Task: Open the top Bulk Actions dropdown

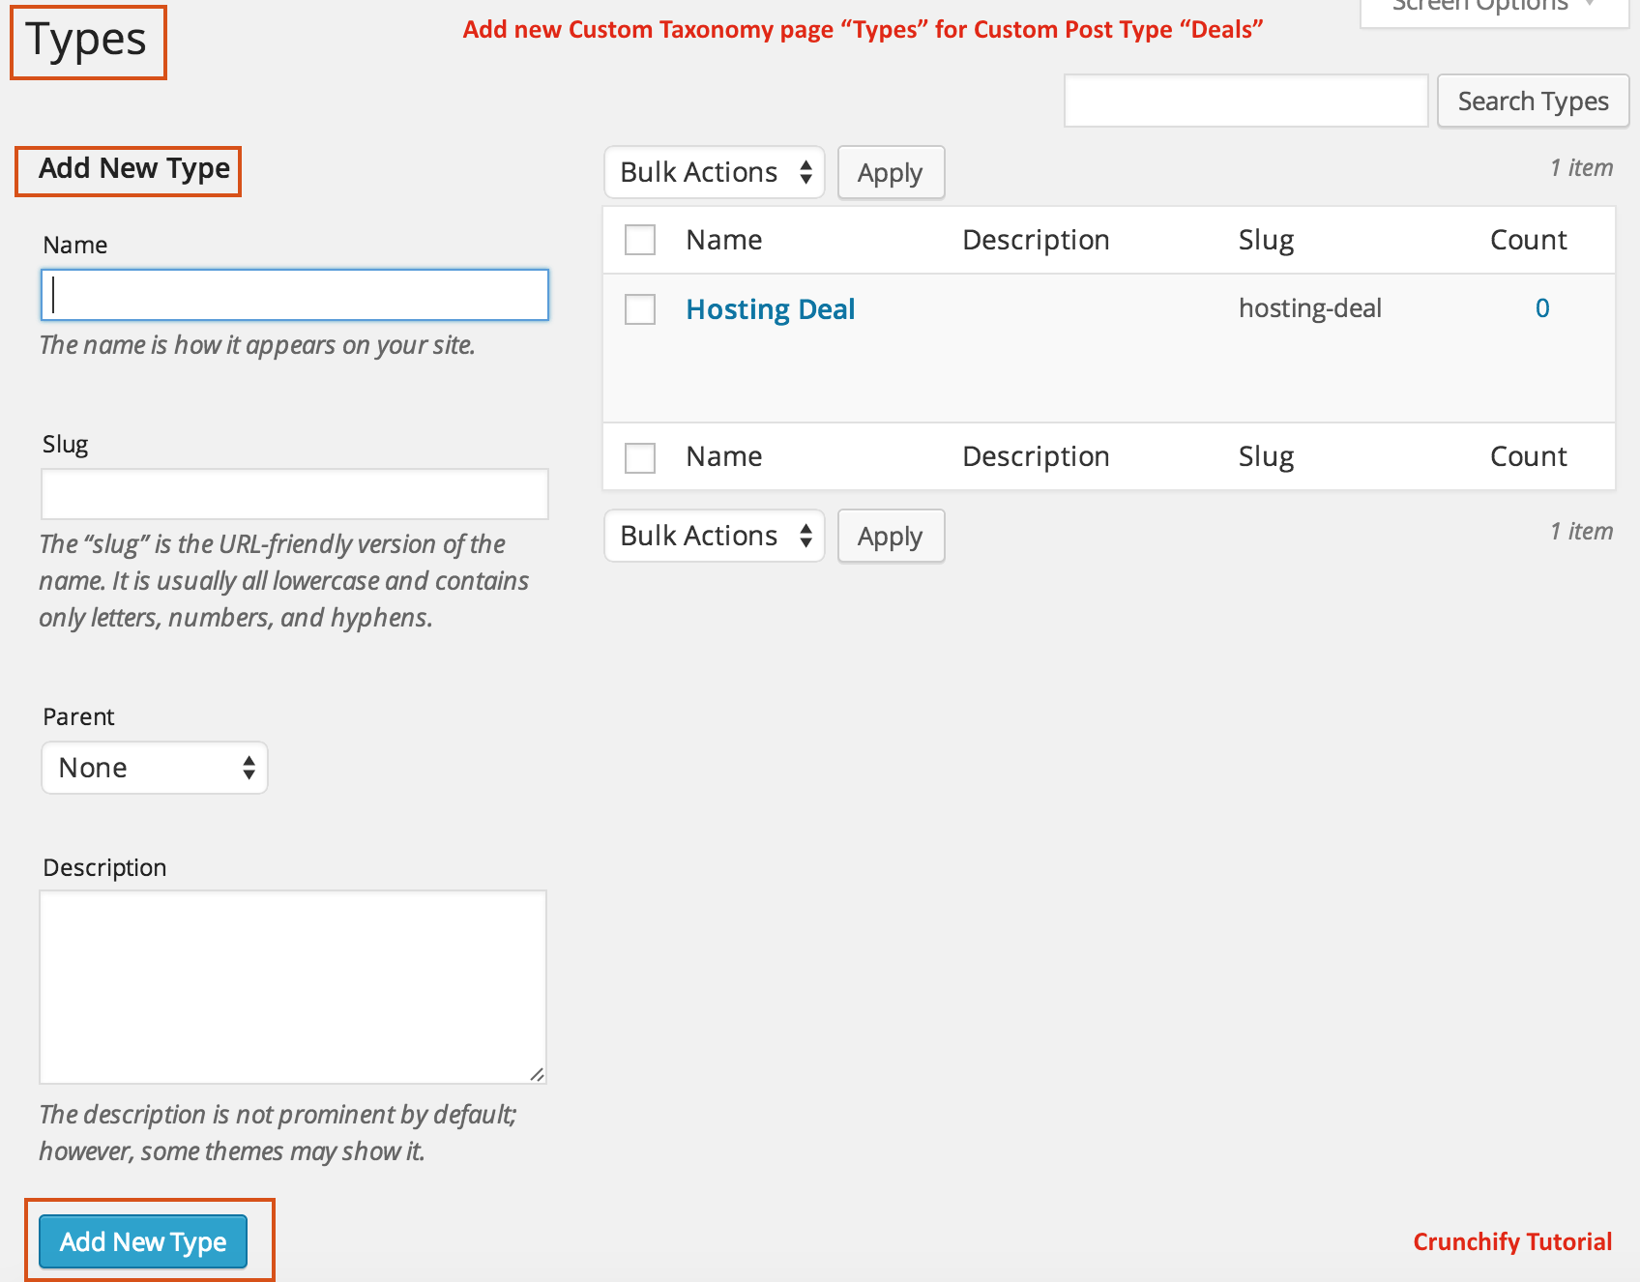Action: tap(714, 172)
